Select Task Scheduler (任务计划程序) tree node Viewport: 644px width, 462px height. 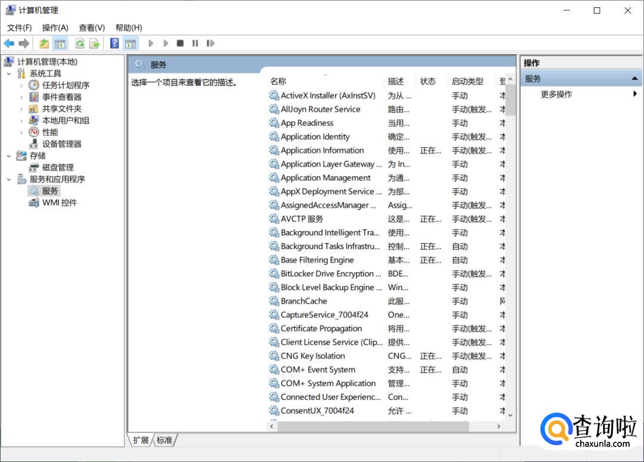point(66,85)
